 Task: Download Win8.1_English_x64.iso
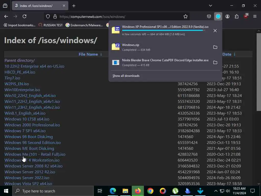[x=25, y=113]
